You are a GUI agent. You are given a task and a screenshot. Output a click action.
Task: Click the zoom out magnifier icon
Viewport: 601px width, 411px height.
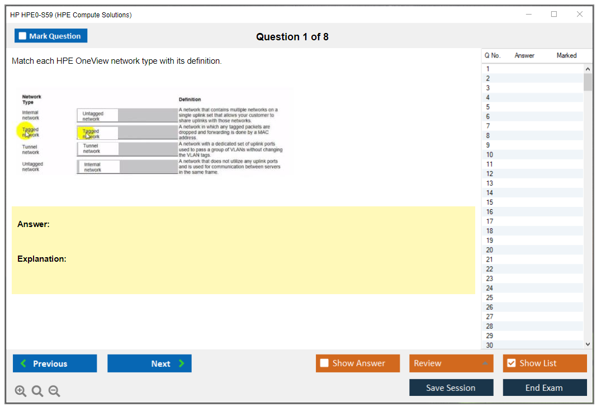(54, 391)
